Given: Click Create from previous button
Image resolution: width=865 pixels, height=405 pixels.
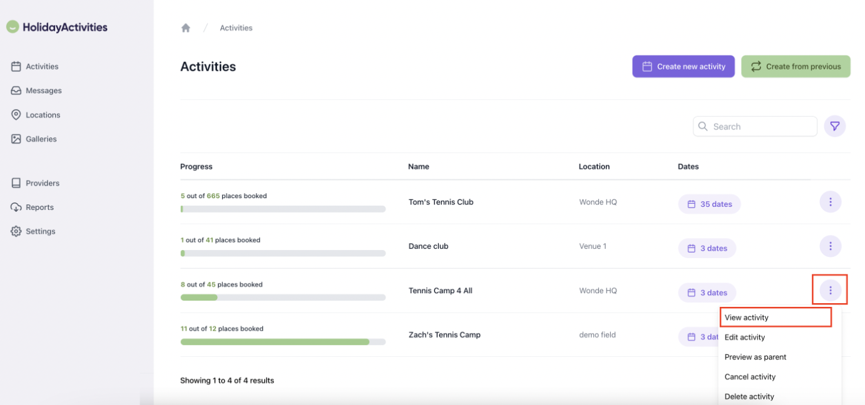Looking at the screenshot, I should pyautogui.click(x=796, y=66).
